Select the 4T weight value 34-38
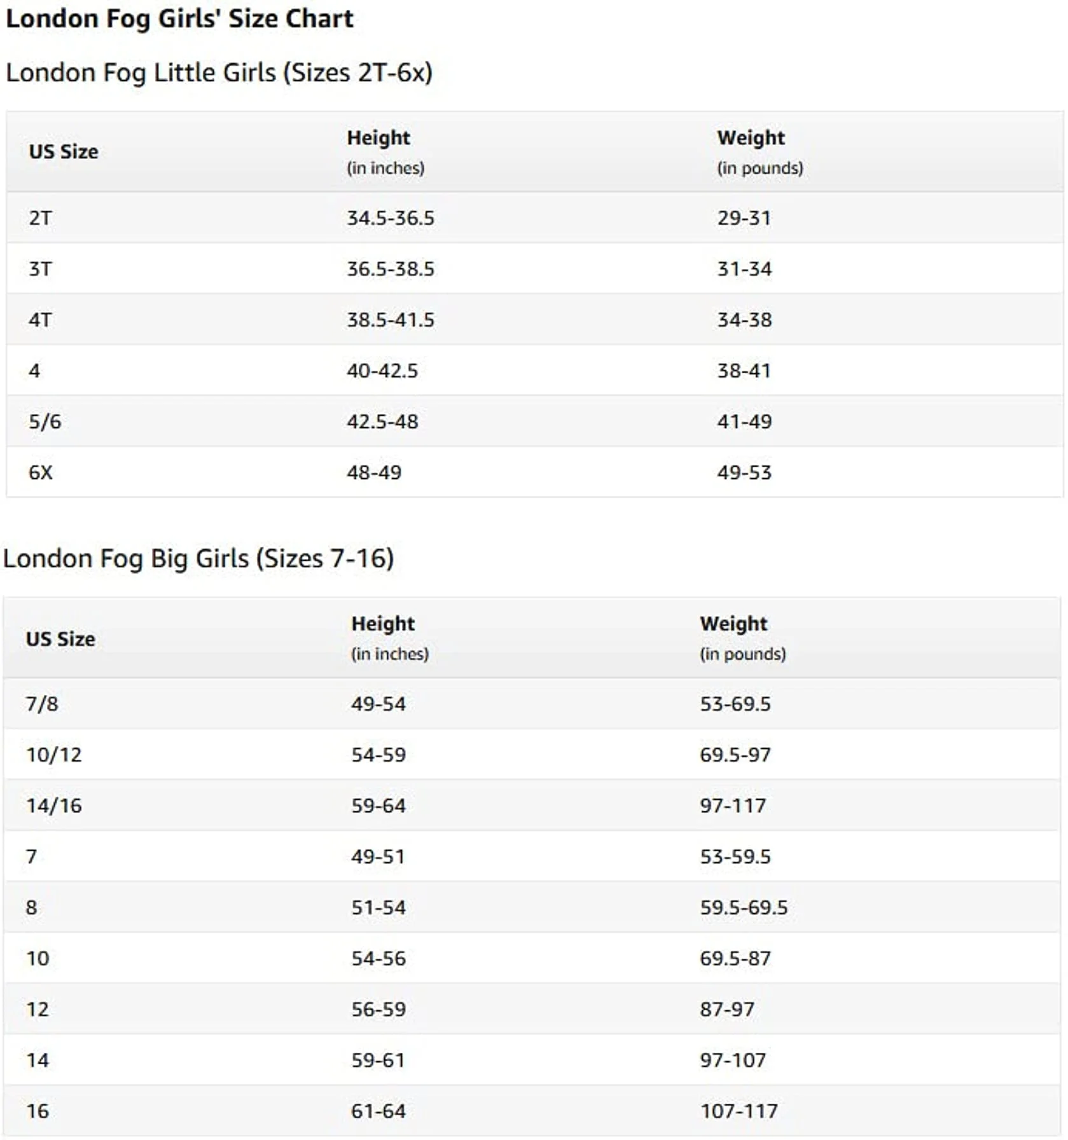The image size is (1068, 1140). tap(744, 320)
